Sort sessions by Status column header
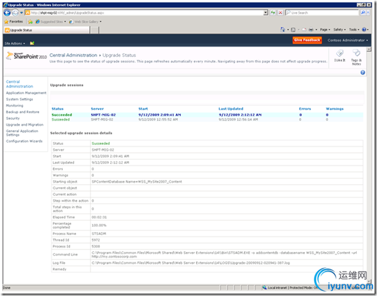The image size is (377, 296). (x=57, y=109)
